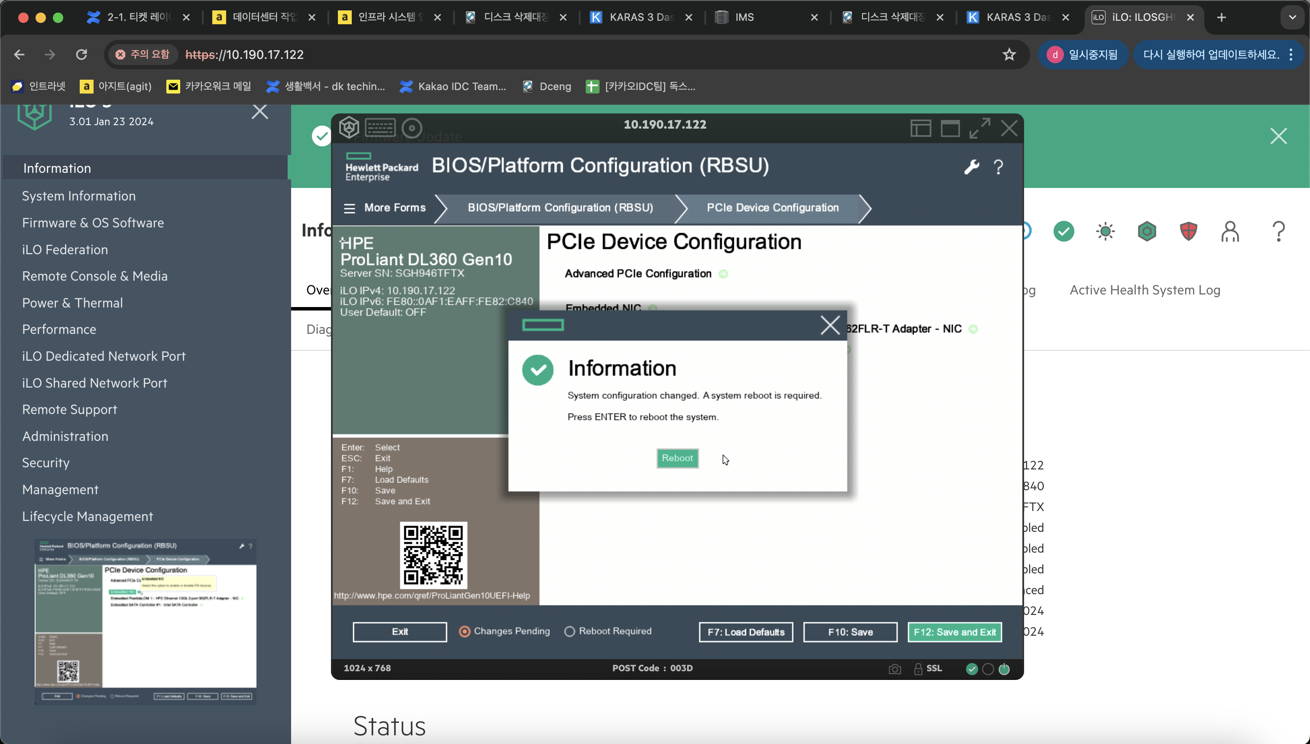Dismiss the green notification banner X

tap(1278, 136)
